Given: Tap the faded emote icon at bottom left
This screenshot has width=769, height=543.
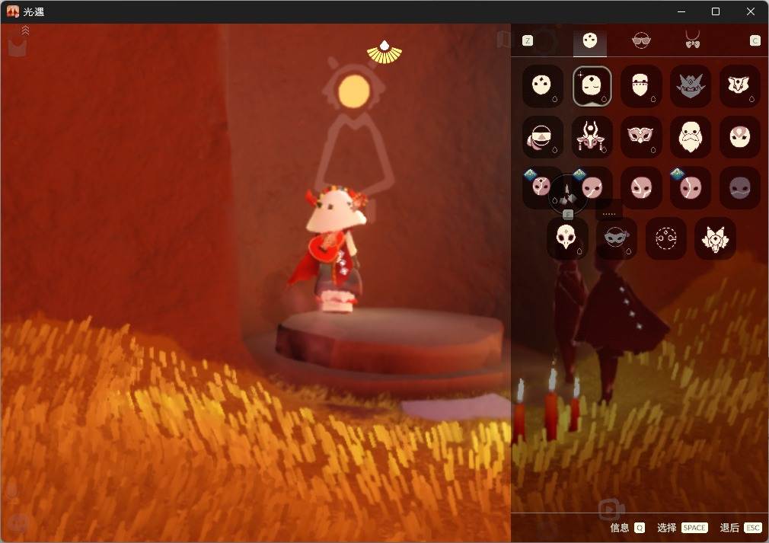Looking at the screenshot, I should click(18, 523).
